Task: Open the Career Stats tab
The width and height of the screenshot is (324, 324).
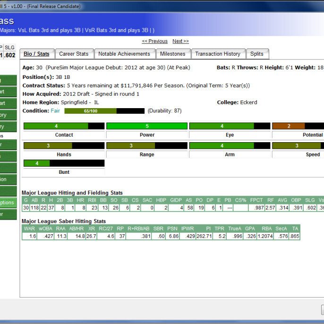Action: 74,54
